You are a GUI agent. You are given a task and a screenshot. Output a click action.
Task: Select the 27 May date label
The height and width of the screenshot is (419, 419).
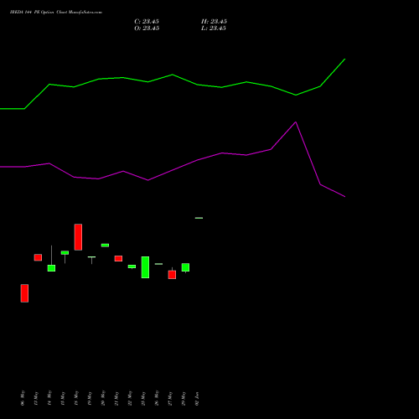pyautogui.click(x=170, y=398)
